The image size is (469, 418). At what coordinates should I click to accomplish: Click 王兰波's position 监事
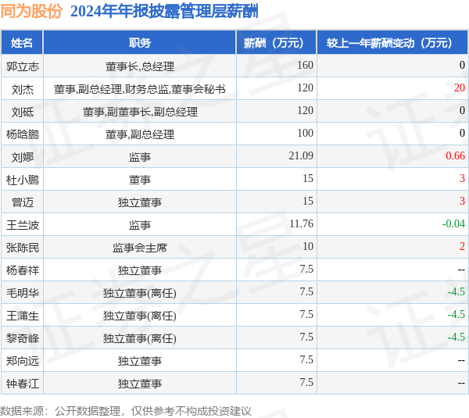pos(140,225)
